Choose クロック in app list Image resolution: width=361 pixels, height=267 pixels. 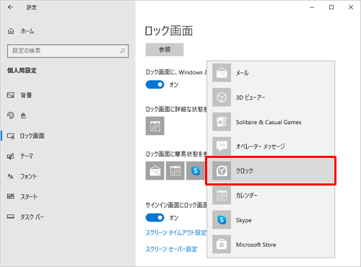point(271,171)
